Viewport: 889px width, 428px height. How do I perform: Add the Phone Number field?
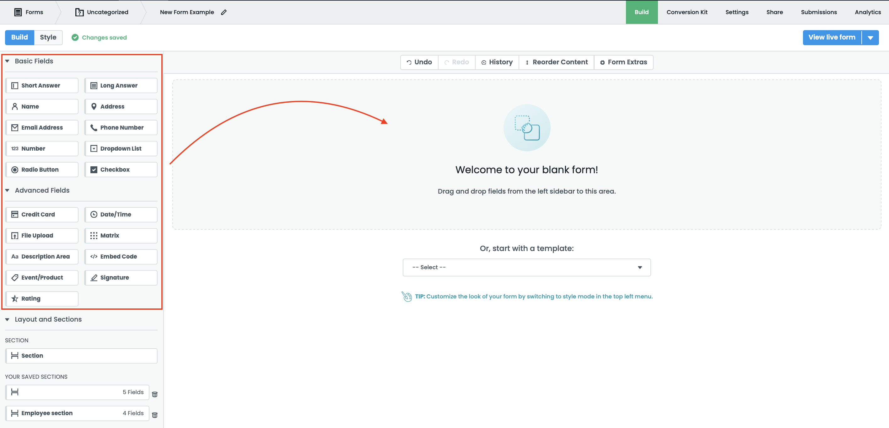[121, 127]
